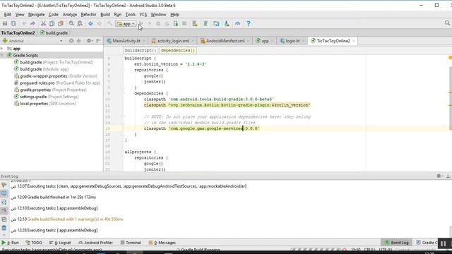Open the TODO tool window
Screen dimensions: 452x254
pos(34,243)
